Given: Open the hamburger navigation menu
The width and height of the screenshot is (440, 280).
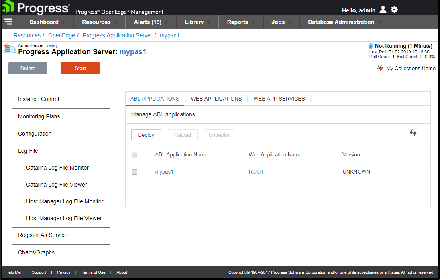Looking at the screenshot, I should 8,22.
